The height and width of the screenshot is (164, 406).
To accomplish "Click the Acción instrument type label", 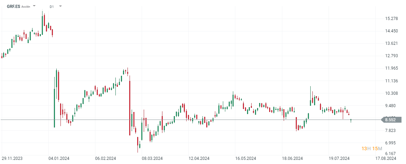I will coord(26,6).
